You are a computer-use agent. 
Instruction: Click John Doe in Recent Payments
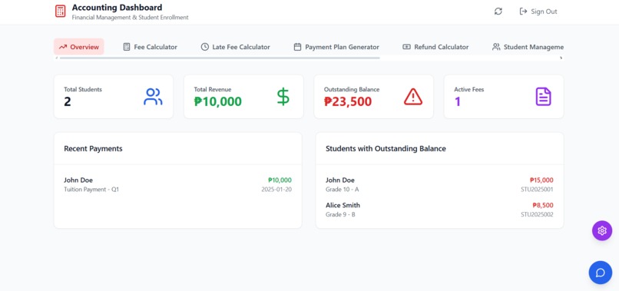[78, 180]
